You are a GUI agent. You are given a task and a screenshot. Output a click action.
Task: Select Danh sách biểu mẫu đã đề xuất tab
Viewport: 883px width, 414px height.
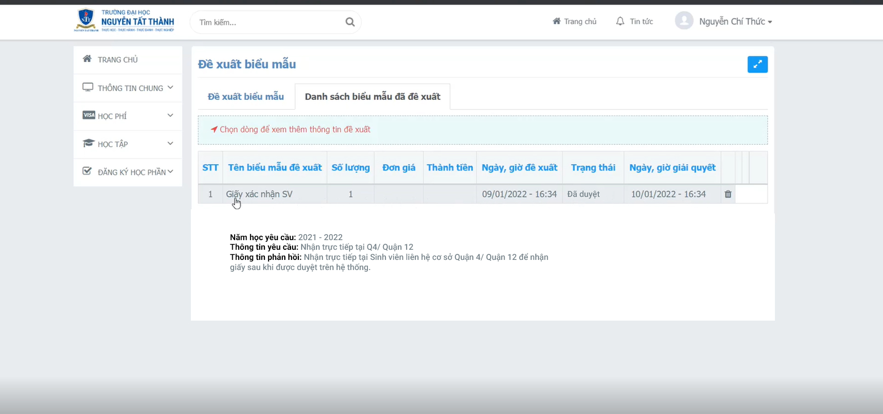pyautogui.click(x=372, y=97)
